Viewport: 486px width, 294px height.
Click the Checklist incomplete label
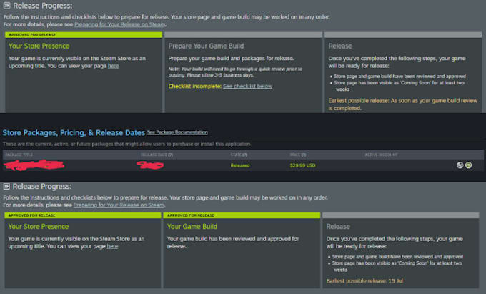coord(195,87)
